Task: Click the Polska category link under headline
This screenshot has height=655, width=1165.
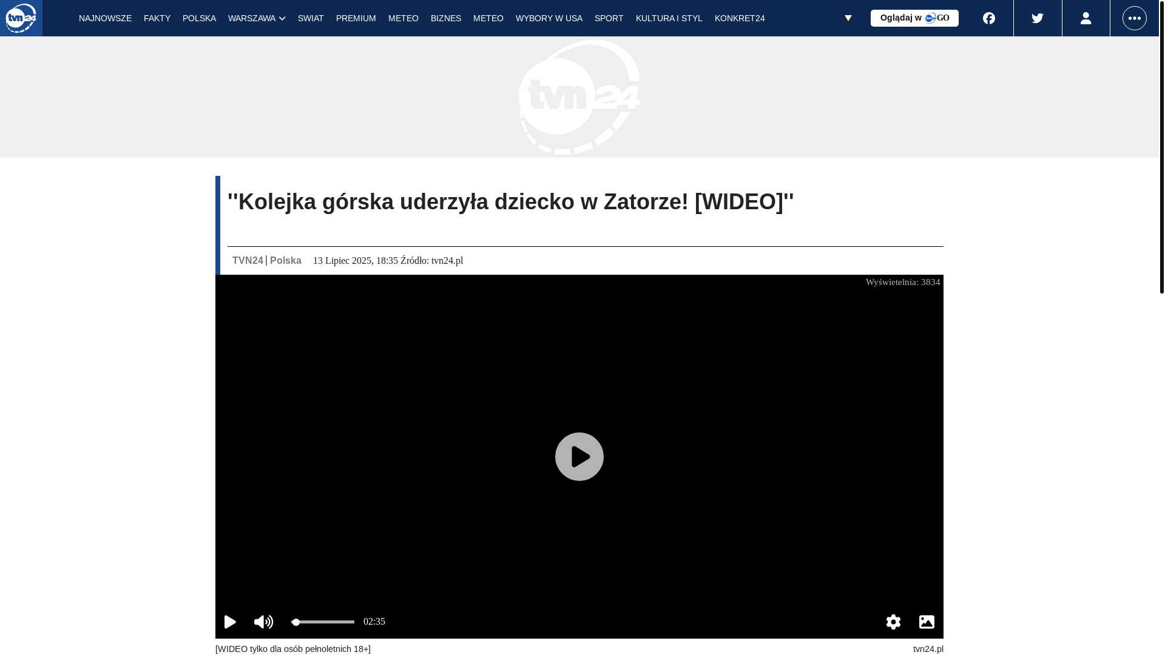Action: click(286, 260)
